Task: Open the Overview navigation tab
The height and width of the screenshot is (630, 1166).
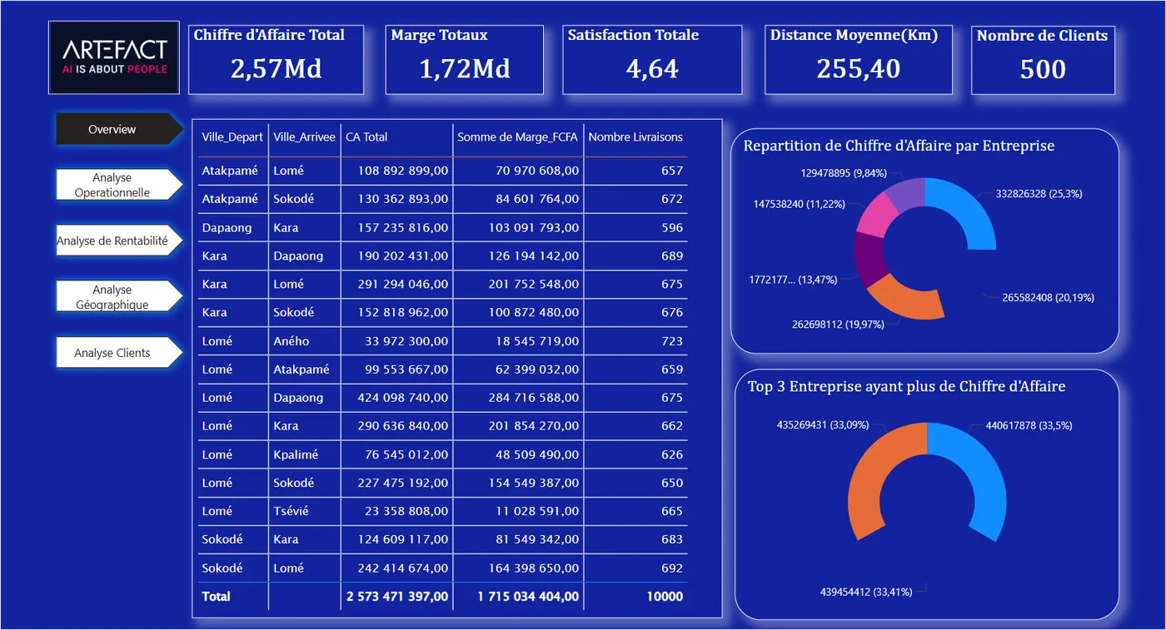Action: click(112, 129)
